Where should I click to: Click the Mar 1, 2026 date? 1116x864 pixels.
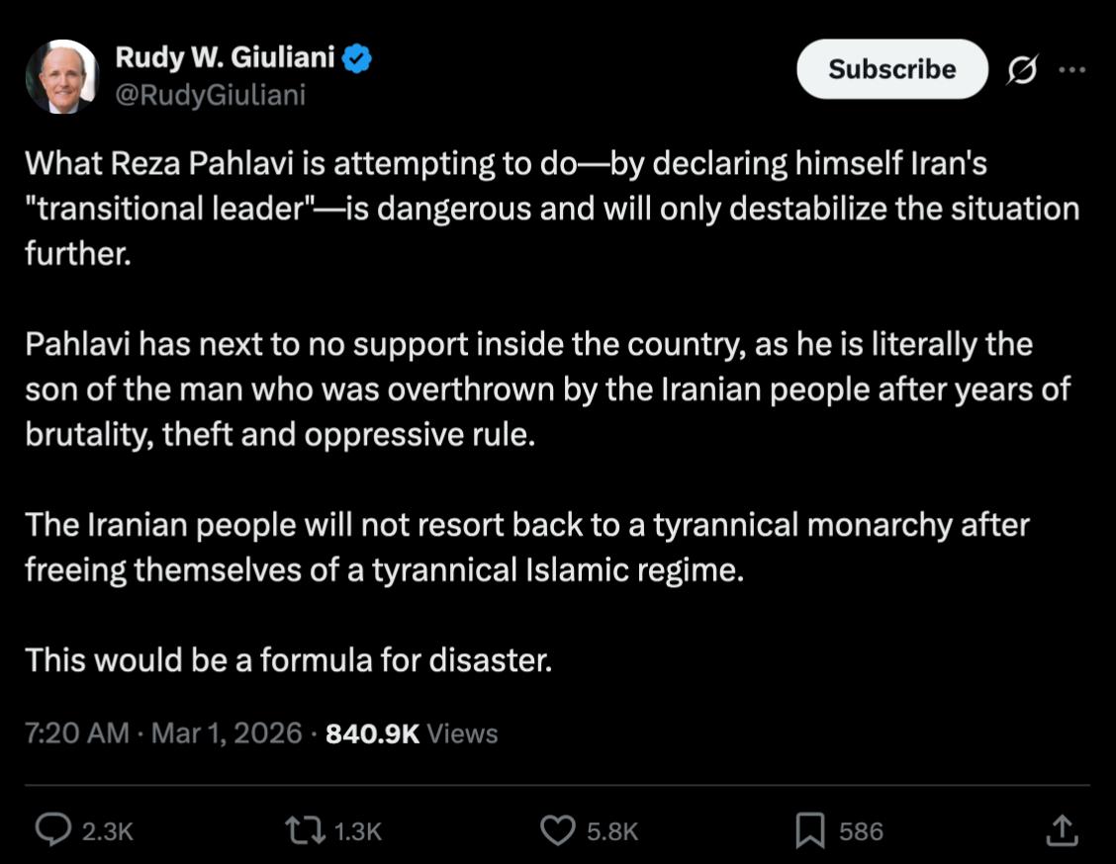[227, 734]
